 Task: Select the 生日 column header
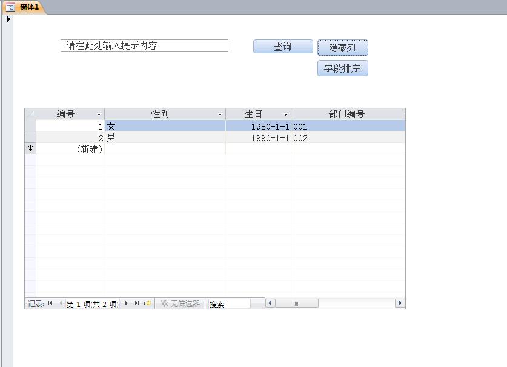(x=259, y=114)
